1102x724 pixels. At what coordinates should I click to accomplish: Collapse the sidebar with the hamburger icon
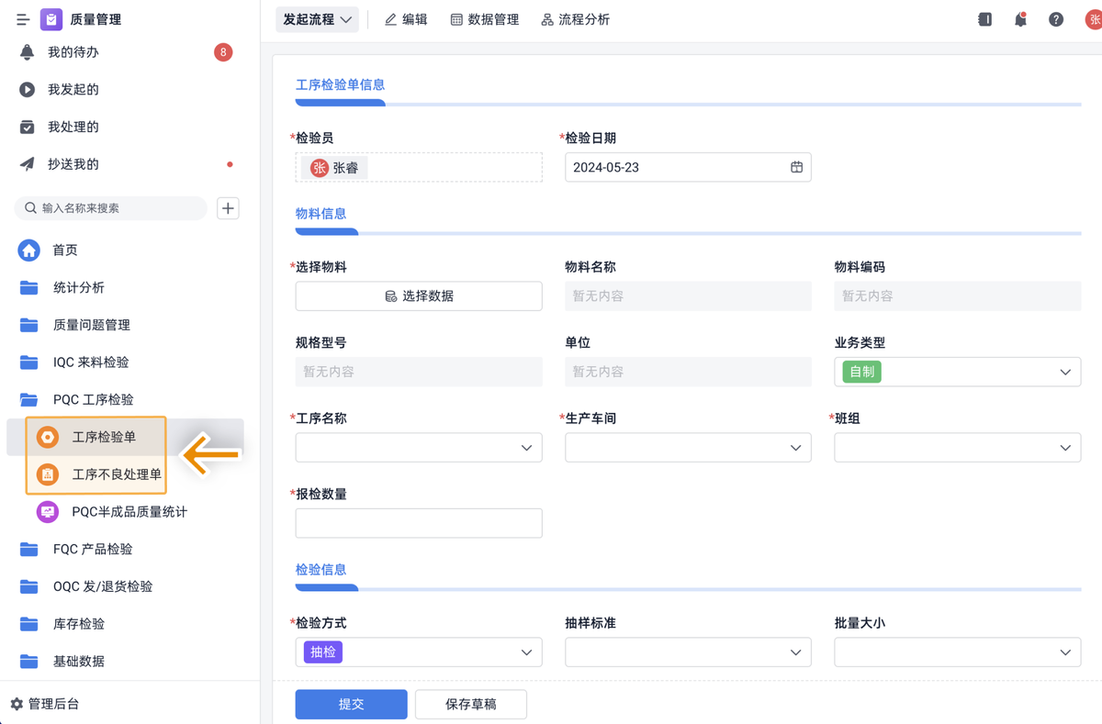tap(23, 19)
